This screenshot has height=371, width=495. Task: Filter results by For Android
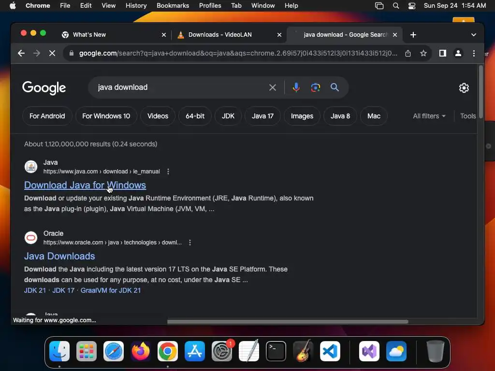pyautogui.click(x=47, y=116)
